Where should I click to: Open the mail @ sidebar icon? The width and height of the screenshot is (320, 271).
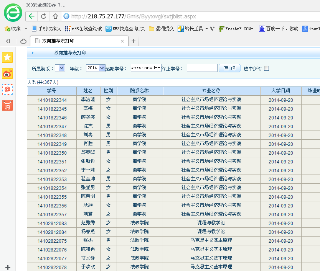(7, 90)
